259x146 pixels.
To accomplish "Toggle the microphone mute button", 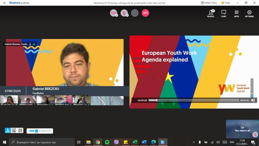I will (124, 13).
